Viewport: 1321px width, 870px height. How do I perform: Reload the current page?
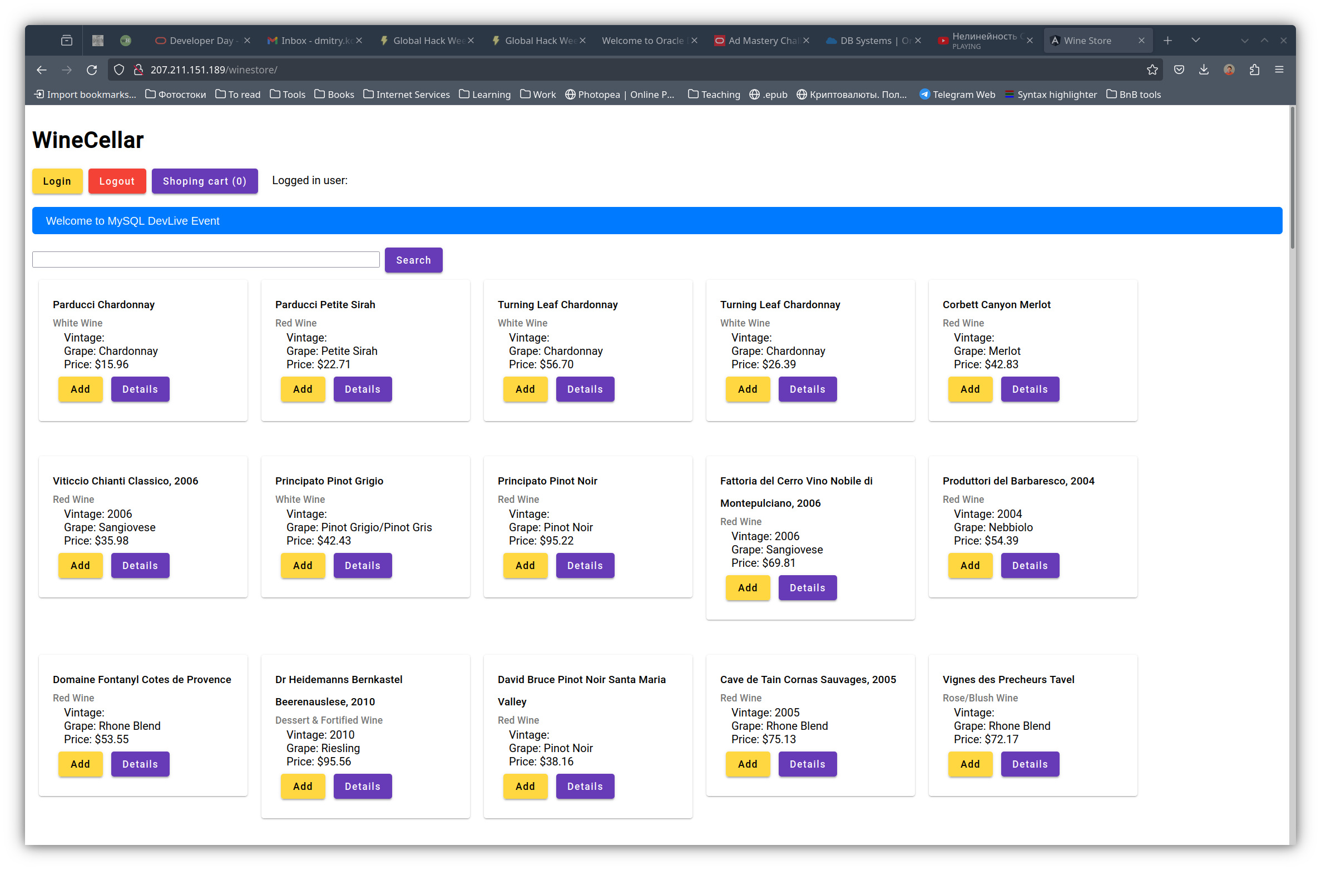[x=92, y=70]
